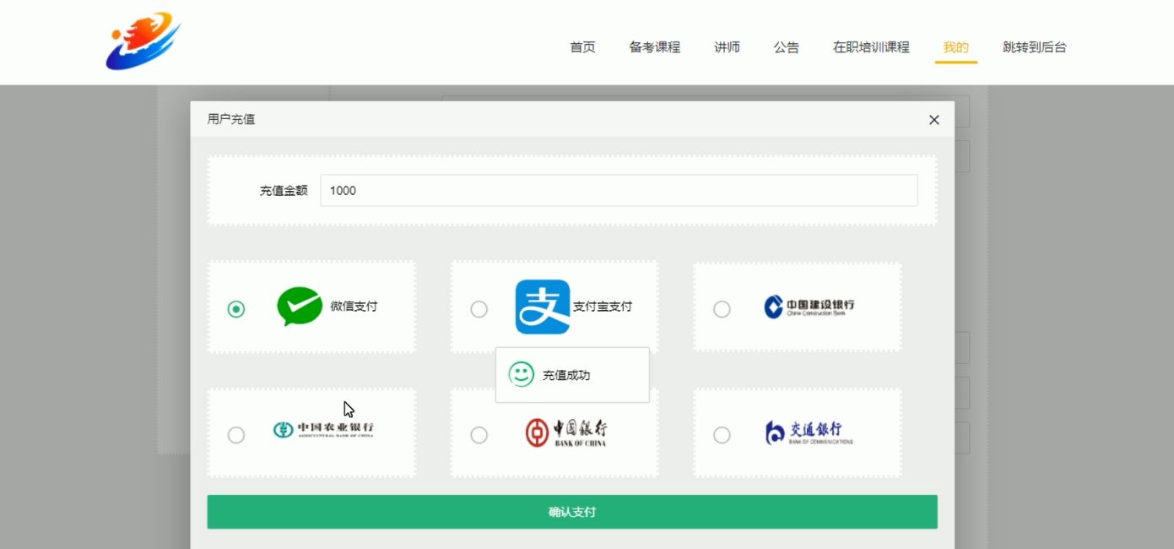Go to 跳转到后台 link
The image size is (1174, 549).
point(1035,47)
